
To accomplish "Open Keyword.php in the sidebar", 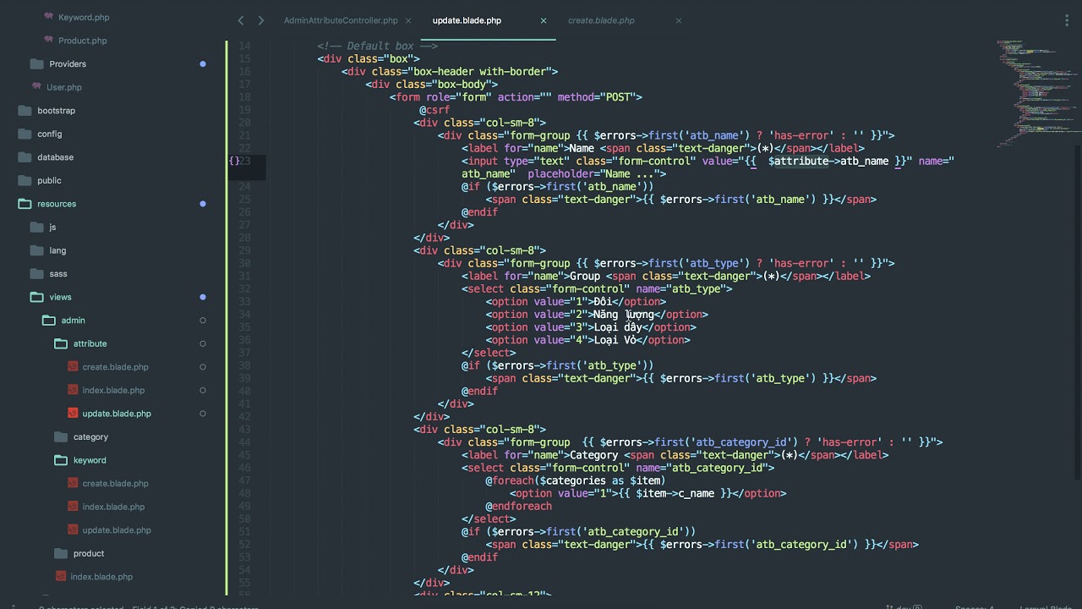I will click(84, 17).
